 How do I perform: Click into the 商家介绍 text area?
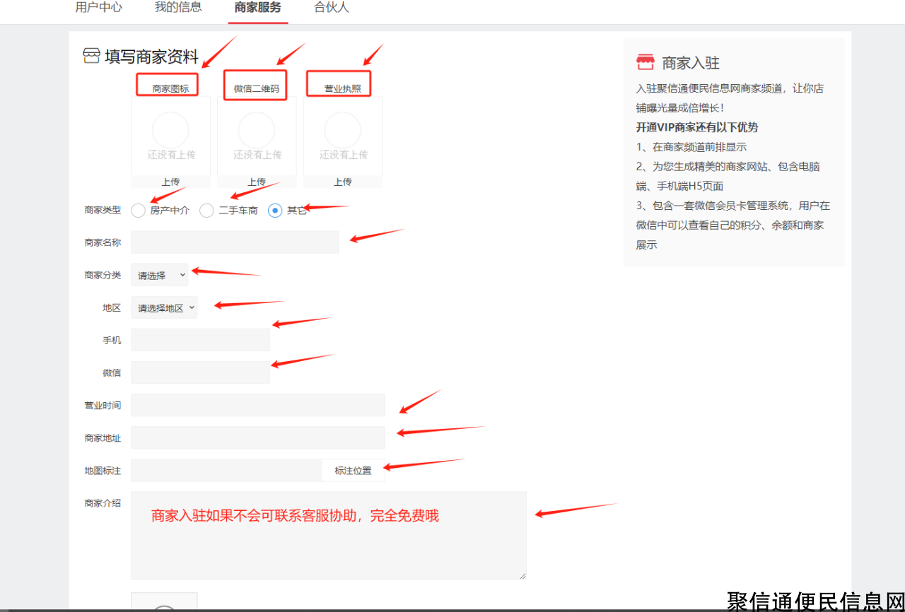click(329, 544)
